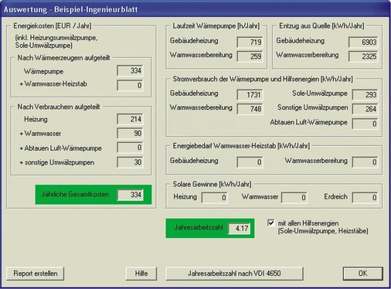Click Solare Gewinne Erdreich field
The height and width of the screenshot is (289, 391).
point(365,198)
